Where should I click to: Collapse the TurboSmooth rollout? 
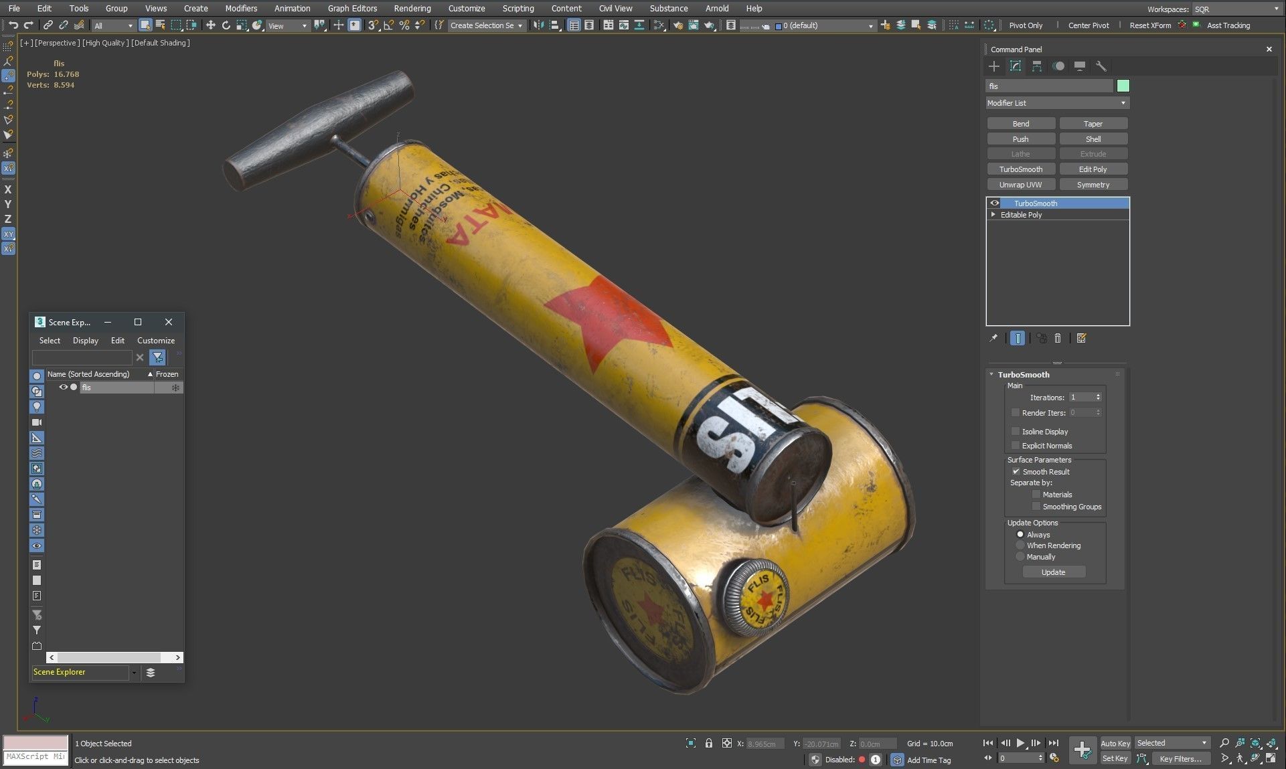[x=991, y=375]
